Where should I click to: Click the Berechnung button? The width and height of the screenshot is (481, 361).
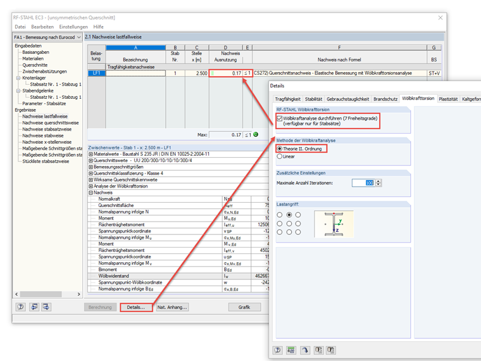pos(100,307)
